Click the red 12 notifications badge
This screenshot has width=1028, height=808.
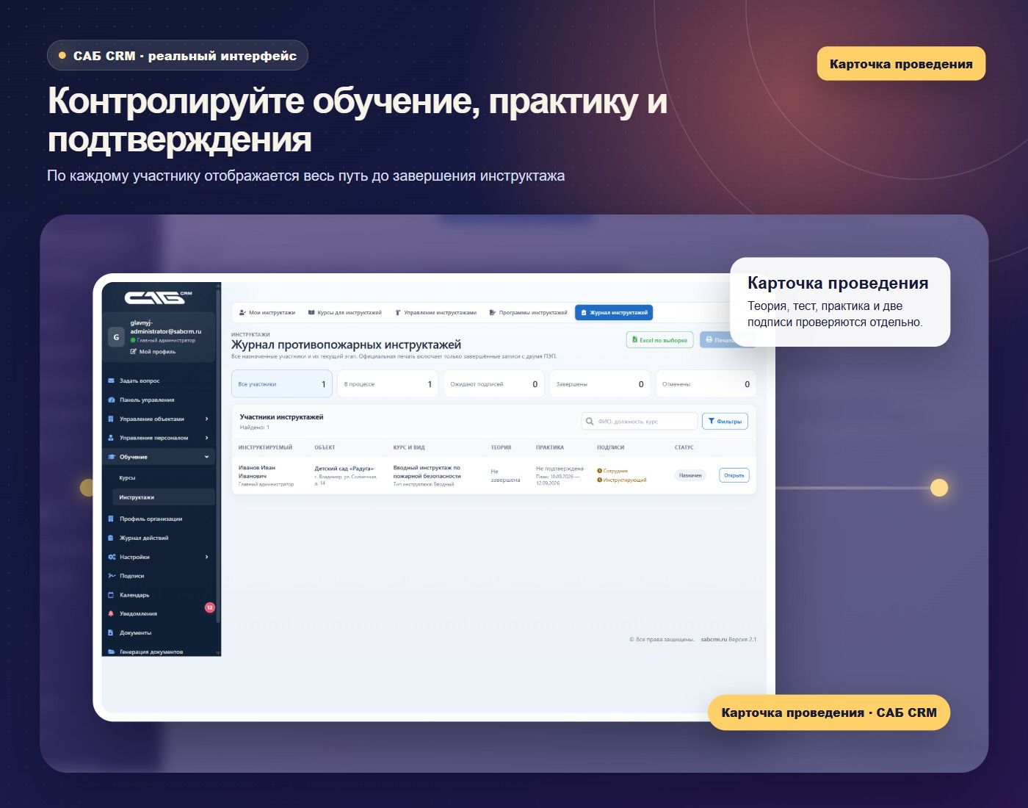pyautogui.click(x=209, y=607)
